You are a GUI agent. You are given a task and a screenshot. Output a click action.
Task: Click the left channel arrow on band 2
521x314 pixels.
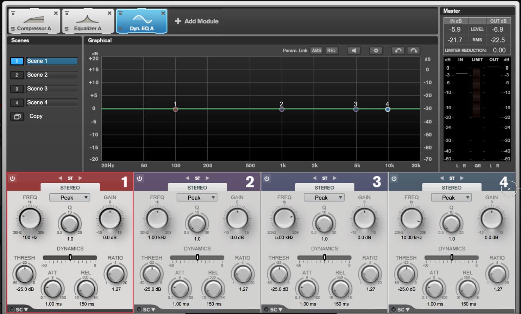click(187, 178)
